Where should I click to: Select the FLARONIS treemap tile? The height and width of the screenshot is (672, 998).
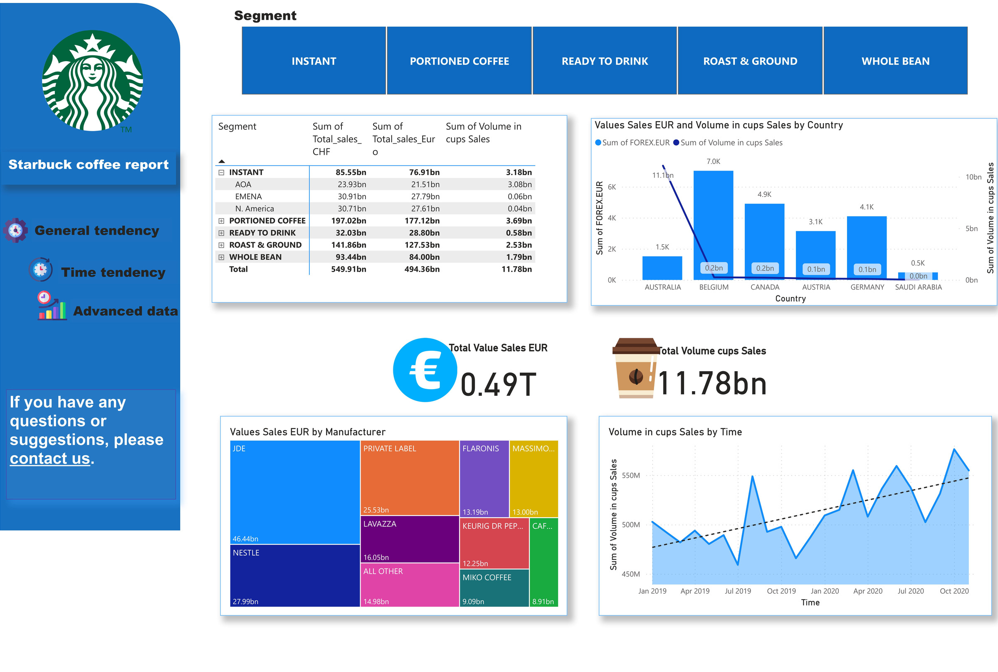484,479
